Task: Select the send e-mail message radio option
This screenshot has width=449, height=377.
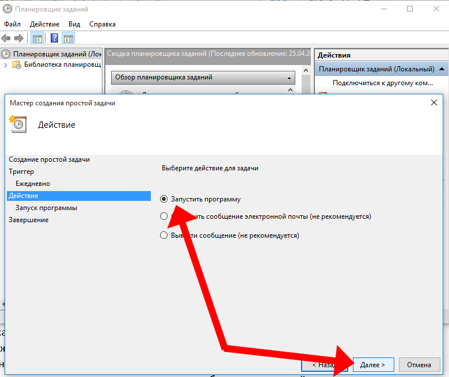Action: 164,217
